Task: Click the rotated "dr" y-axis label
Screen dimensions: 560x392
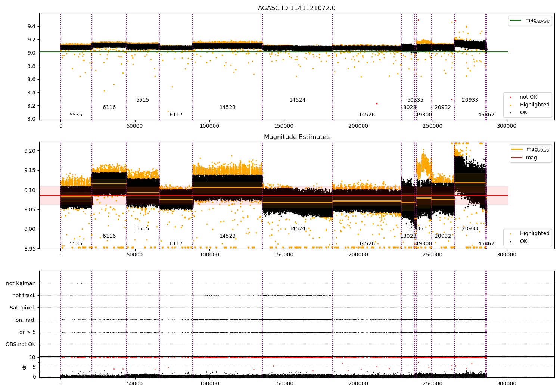Action: (24, 367)
